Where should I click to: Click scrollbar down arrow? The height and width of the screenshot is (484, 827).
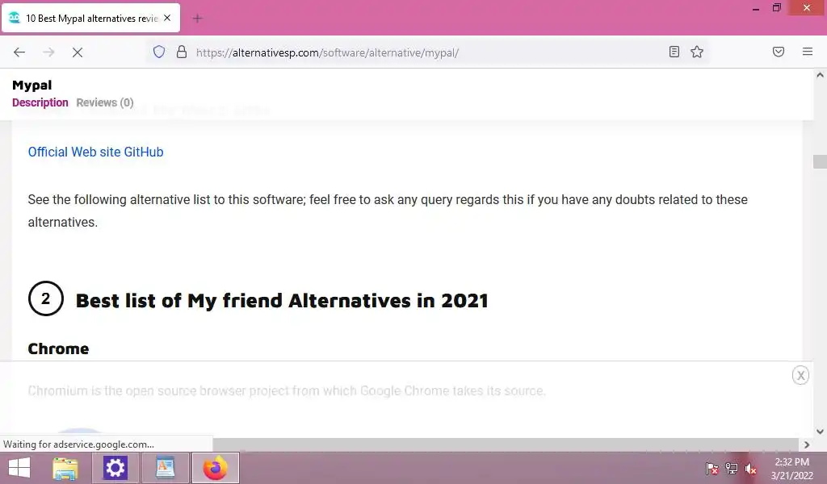click(x=820, y=432)
